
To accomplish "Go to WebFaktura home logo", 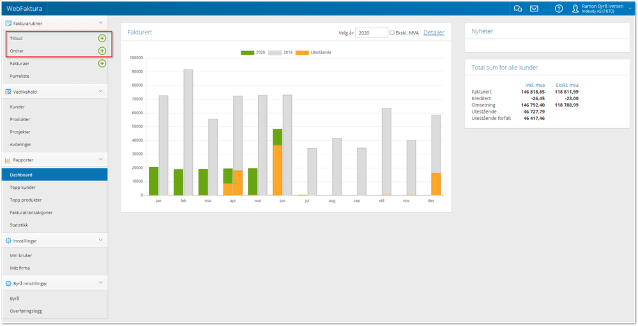I will point(24,8).
